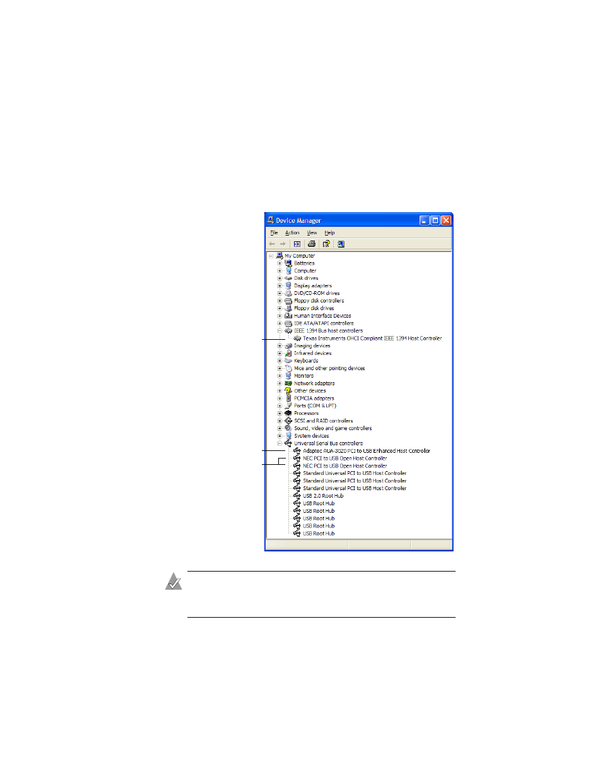Click the Human Interface Devices icon
The image size is (602, 780).
(288, 316)
